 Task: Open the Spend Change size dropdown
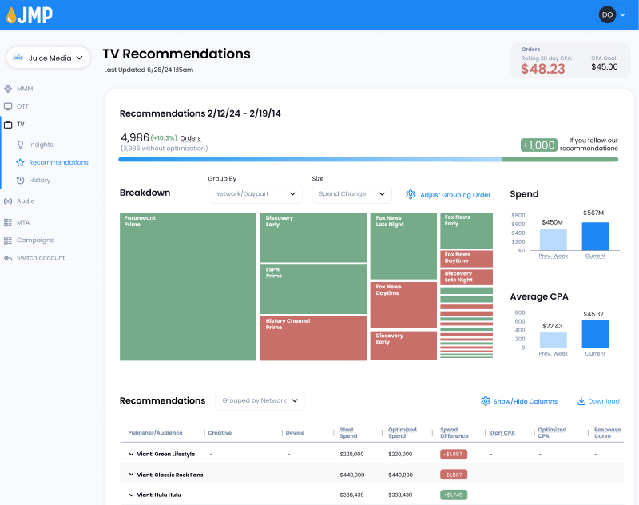pos(351,194)
